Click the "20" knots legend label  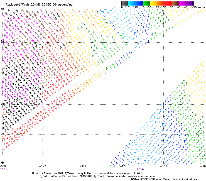(149, 8)
